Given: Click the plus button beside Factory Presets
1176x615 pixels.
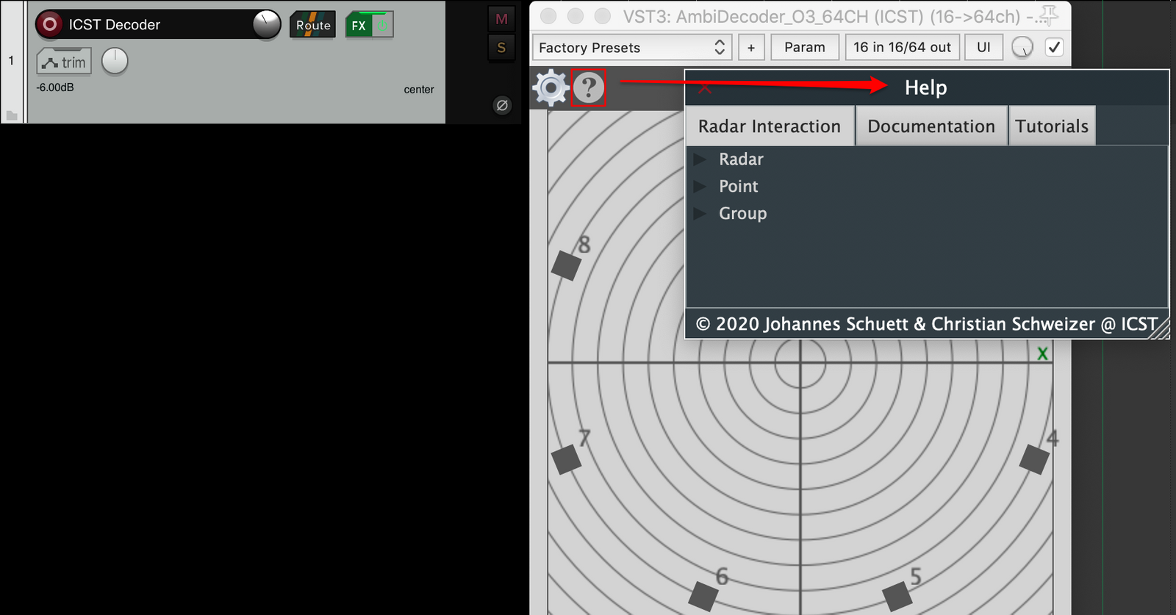Looking at the screenshot, I should point(751,47).
